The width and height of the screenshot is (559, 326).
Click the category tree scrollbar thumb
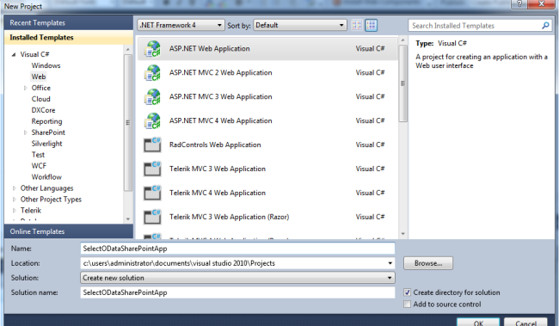(128, 123)
